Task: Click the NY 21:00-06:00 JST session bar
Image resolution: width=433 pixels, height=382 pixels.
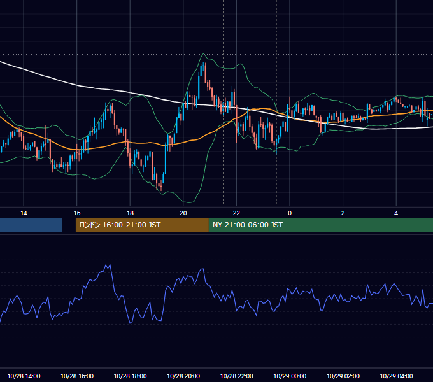Action: pyautogui.click(x=320, y=225)
